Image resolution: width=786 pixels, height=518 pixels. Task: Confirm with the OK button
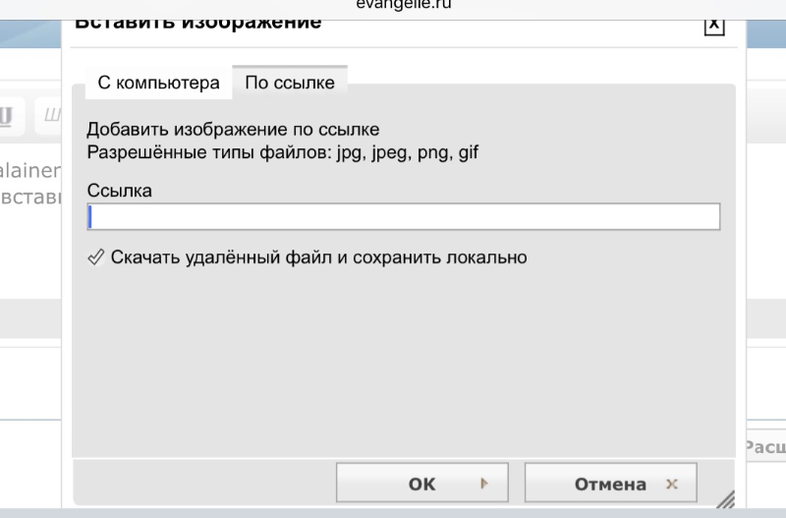click(421, 484)
